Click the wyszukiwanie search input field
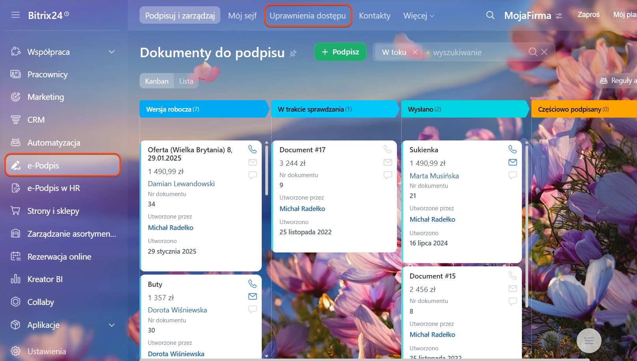Image resolution: width=637 pixels, height=361 pixels. coord(477,52)
